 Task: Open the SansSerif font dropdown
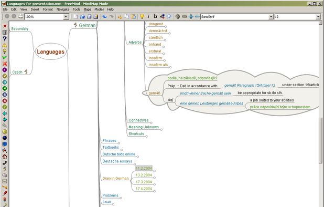271,17
